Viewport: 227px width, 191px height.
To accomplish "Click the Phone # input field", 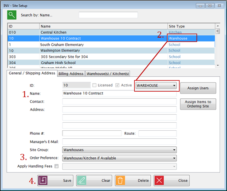I will [x=92, y=133].
